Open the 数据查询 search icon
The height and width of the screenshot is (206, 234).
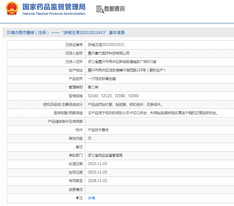(x=100, y=10)
